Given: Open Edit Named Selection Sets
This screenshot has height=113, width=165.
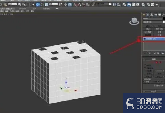Looking at the screenshot, I should click(93, 4).
